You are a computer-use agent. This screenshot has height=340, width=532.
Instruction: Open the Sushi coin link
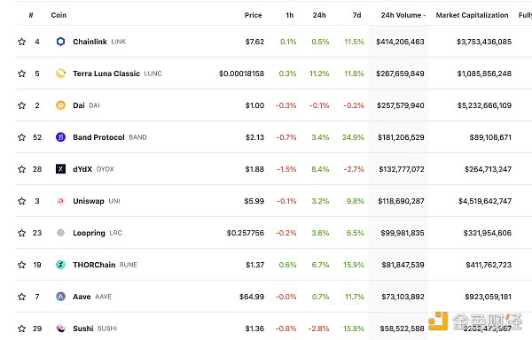click(83, 328)
